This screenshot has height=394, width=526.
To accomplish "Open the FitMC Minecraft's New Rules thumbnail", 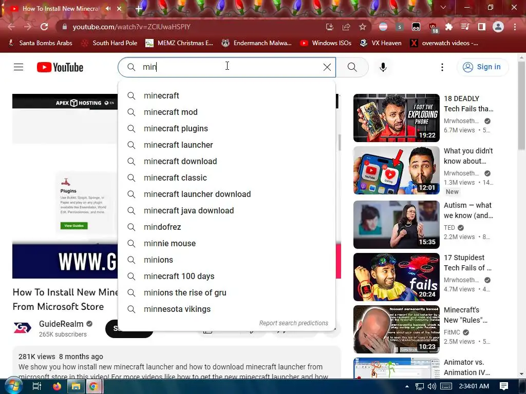I will 396,329.
